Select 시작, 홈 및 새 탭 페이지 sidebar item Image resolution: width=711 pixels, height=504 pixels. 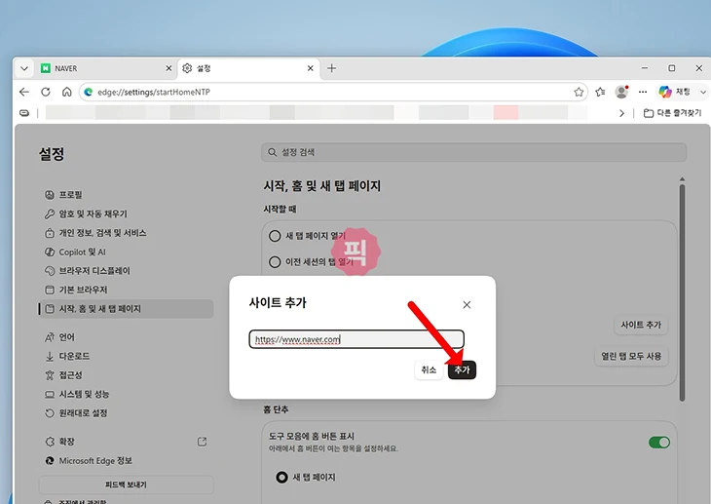tap(126, 309)
